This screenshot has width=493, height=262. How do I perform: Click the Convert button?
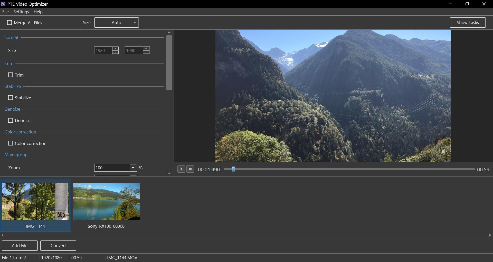(58, 246)
